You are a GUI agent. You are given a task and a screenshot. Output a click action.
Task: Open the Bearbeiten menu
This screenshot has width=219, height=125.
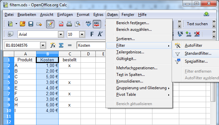point(27,15)
